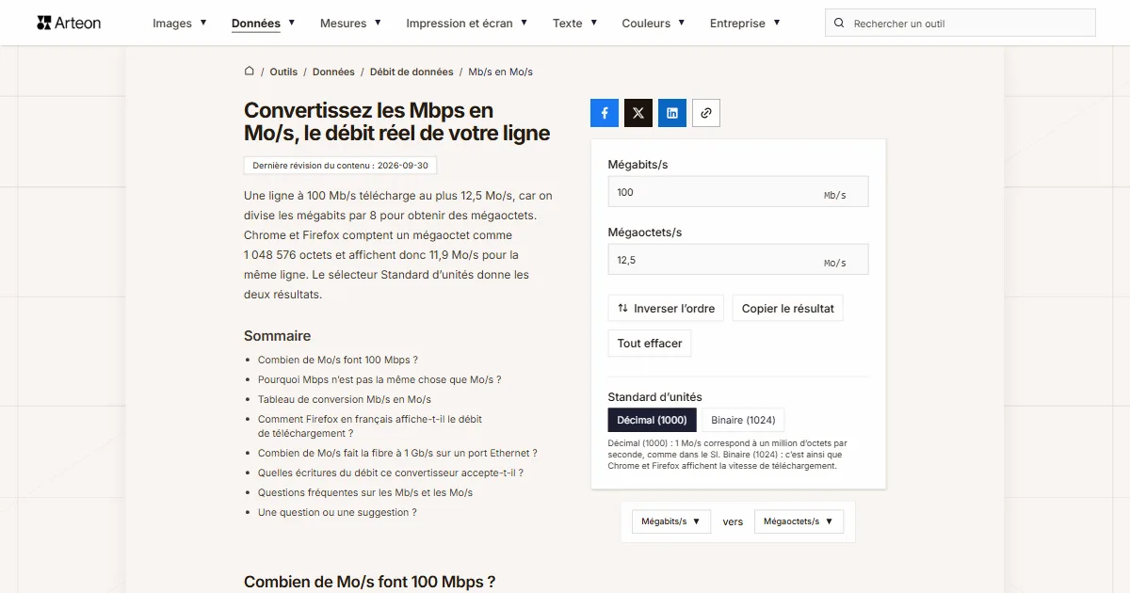Click the Sommaire heading
The image size is (1130, 593).
pyautogui.click(x=277, y=336)
